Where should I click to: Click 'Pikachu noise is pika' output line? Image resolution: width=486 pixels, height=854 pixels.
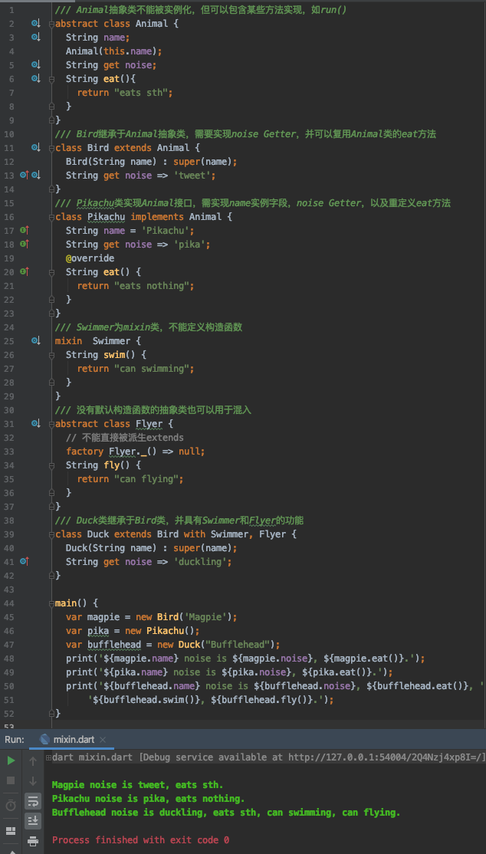tap(148, 799)
